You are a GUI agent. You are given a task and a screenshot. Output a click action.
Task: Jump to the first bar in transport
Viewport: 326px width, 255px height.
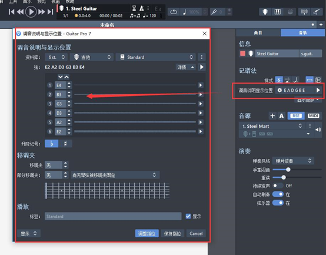coord(11,12)
